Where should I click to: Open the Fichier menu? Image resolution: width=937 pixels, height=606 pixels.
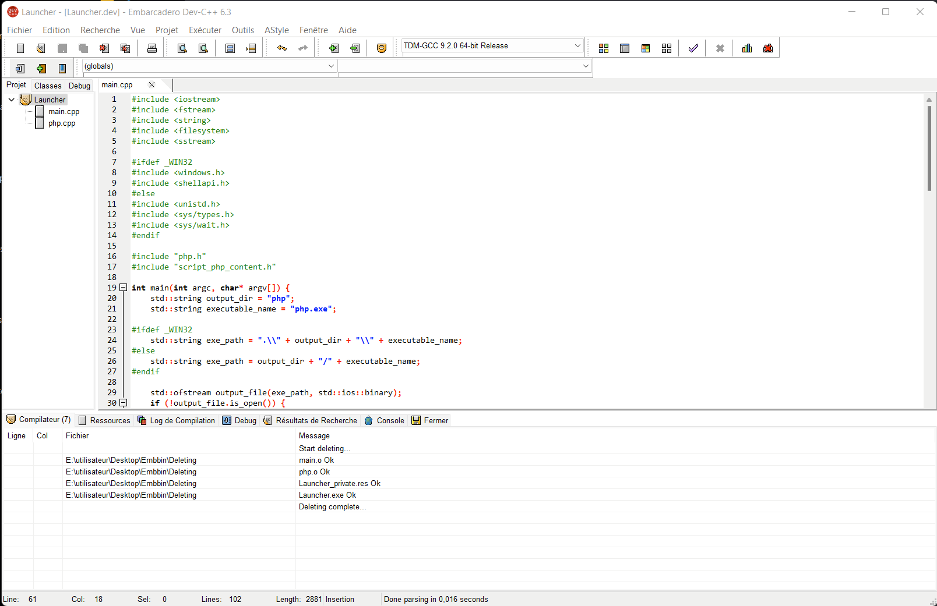(20, 30)
